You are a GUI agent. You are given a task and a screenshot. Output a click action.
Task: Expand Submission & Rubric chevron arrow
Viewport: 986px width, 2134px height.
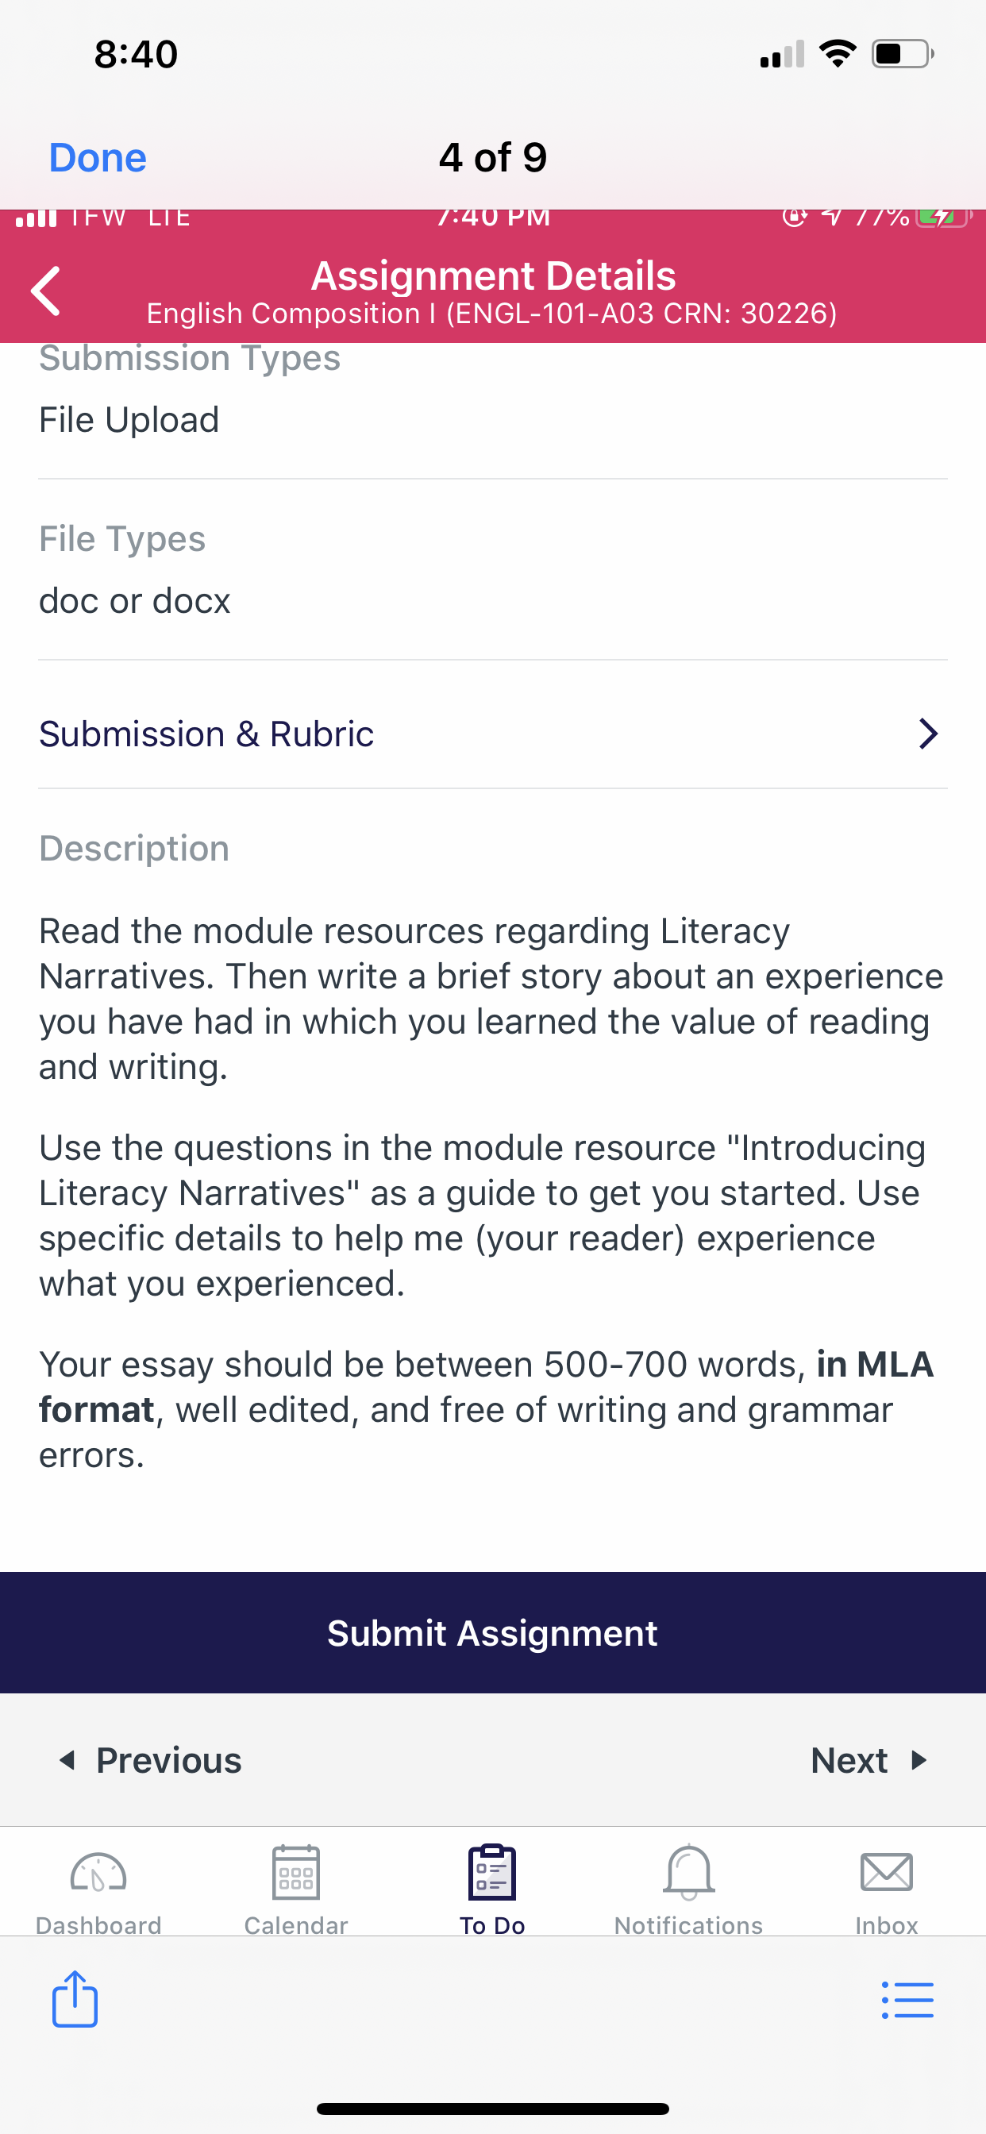[x=928, y=734]
